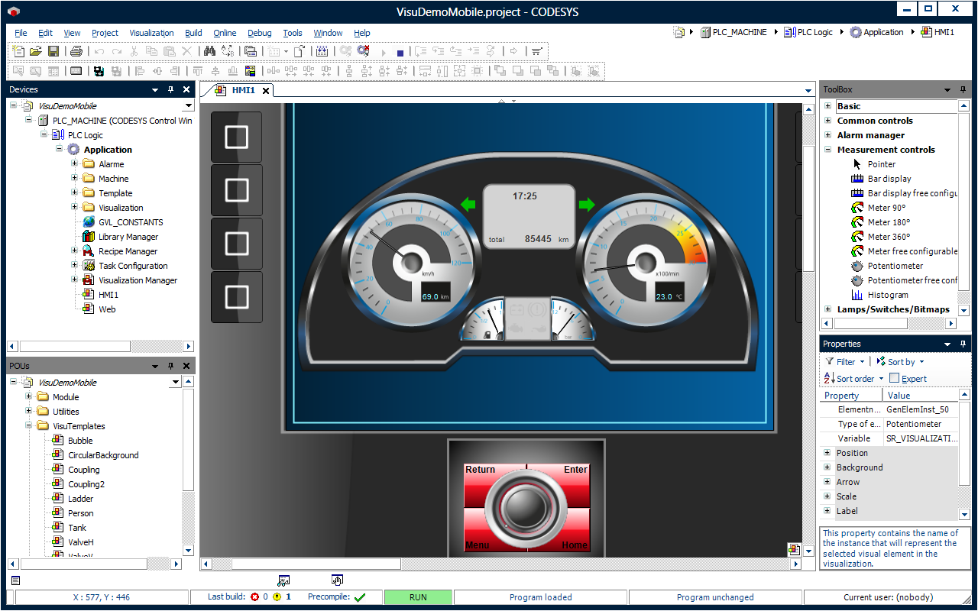Open the Sort by dropdown
This screenshot has width=978, height=611.
coord(902,362)
